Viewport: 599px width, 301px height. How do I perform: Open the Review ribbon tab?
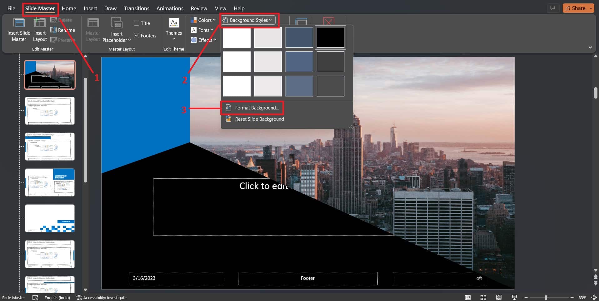click(199, 8)
